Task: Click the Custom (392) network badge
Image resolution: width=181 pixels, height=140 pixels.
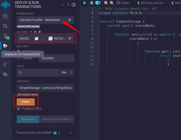Action: pos(28,26)
